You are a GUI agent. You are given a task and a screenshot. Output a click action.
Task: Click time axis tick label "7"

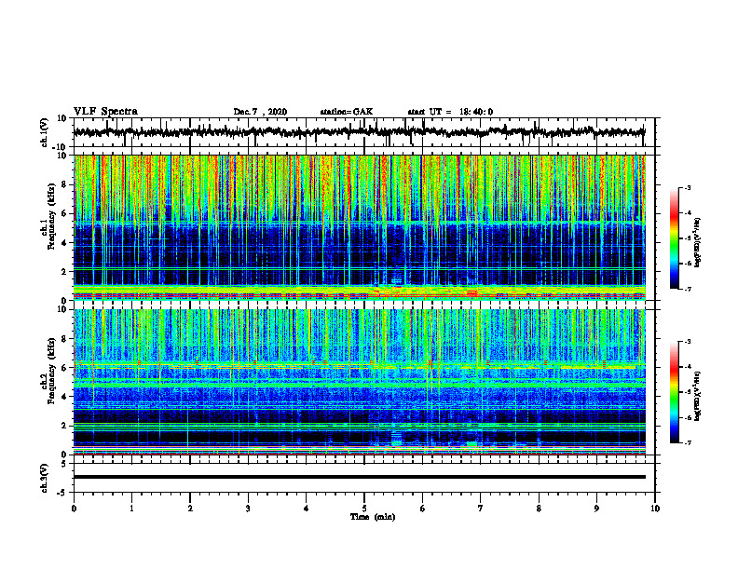point(481,509)
